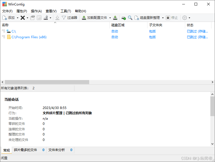Click 已跳过 status of C:\ row

197,31
